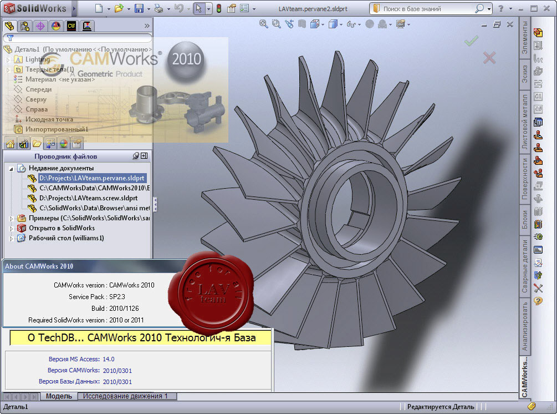Expand the SolidWorks menu arrow
Viewport: 557px width, 414px height.
(x=75, y=8)
